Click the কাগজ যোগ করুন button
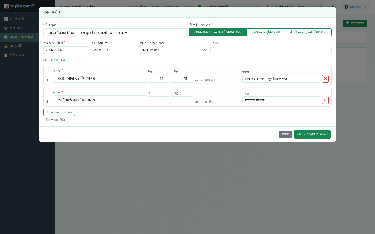Image resolution: width=375 pixels, height=234 pixels. point(59,112)
